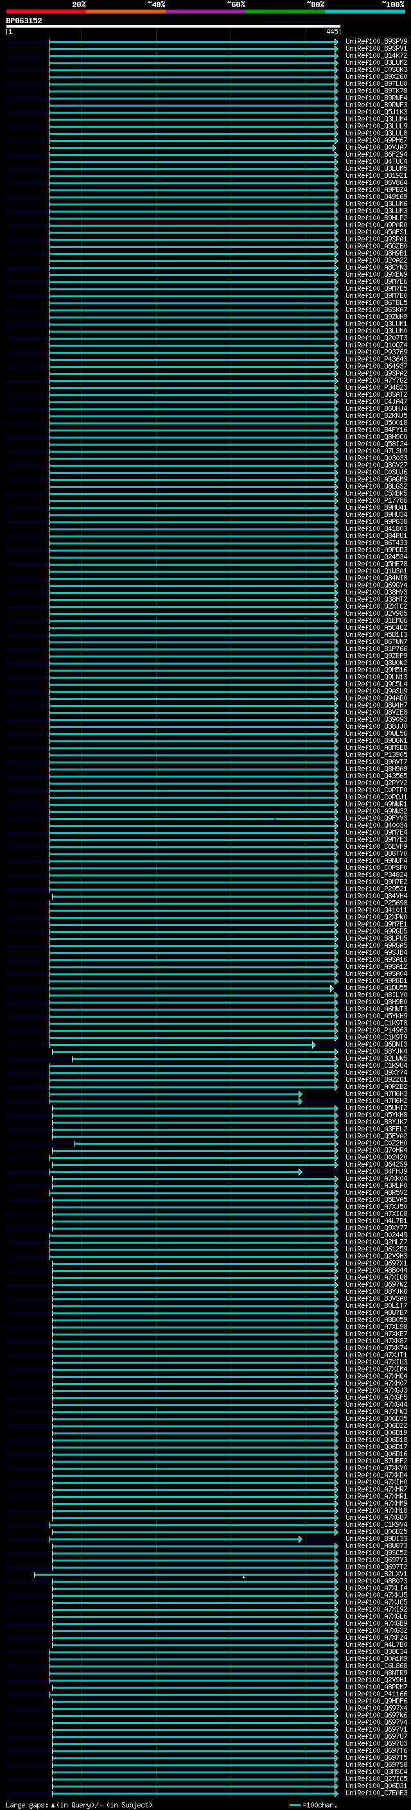This screenshot has height=1810, width=411.
Task: Click the green ~80% identity legend bar
Action: (x=285, y=12)
